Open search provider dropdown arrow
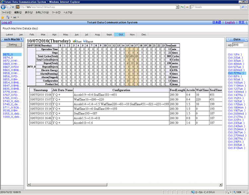 (246, 7)
